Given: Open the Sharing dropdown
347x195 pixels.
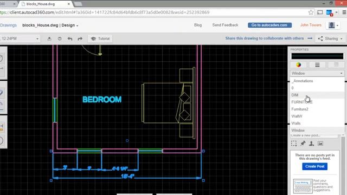Looking at the screenshot, I should (x=330, y=38).
